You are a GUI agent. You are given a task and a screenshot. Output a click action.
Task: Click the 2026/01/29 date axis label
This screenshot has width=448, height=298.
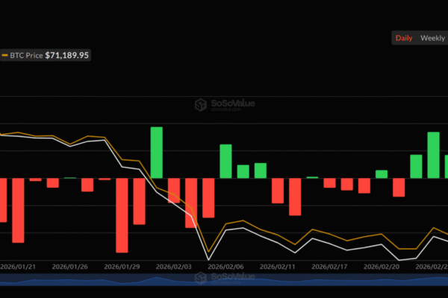122,266
